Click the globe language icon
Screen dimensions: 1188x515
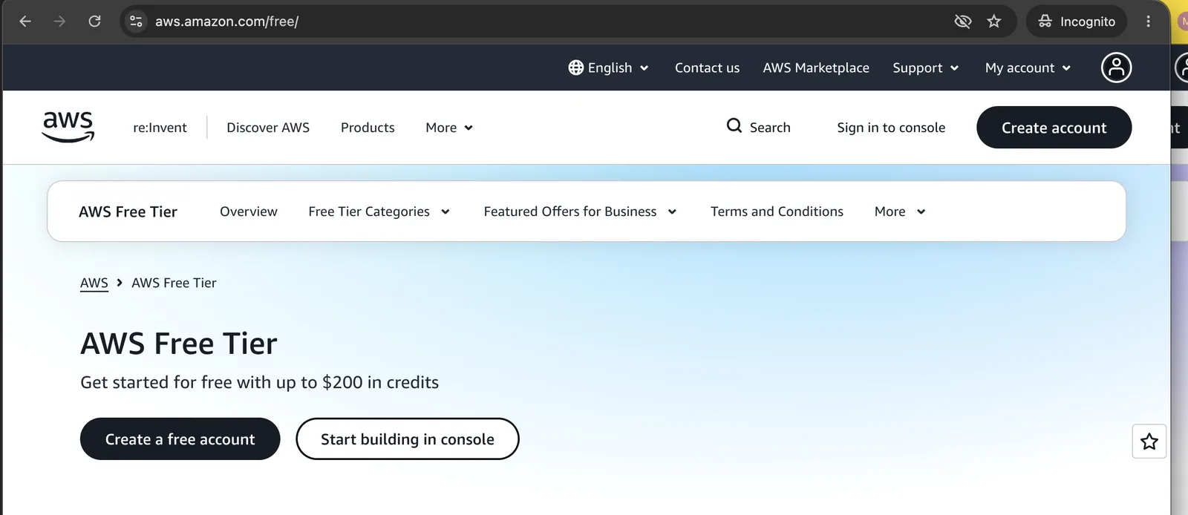click(575, 68)
